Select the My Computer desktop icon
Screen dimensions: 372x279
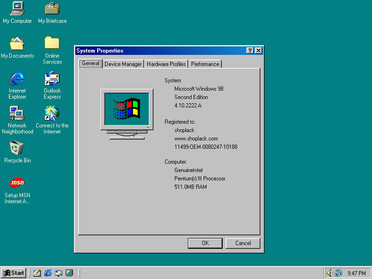click(17, 13)
